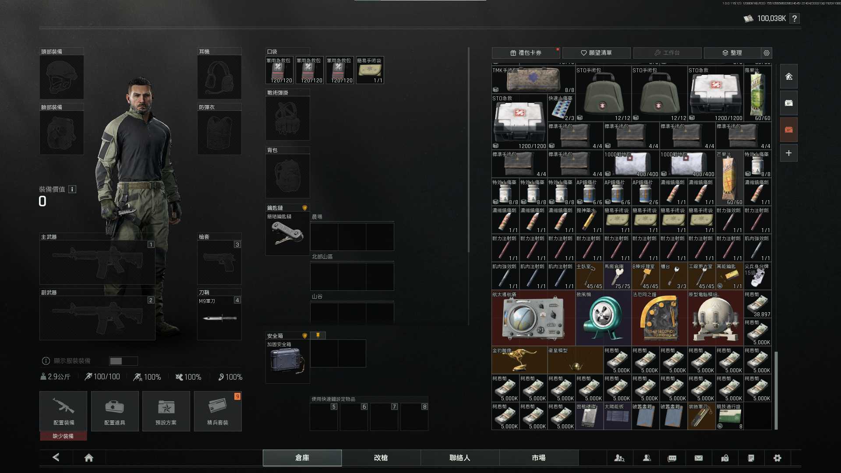
Task: Click the find friends icon in the bottom bar
Action: [x=619, y=458]
